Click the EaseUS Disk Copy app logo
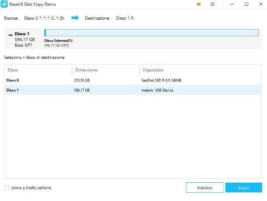Image resolution: width=267 pixels, height=201 pixels. (4, 4)
